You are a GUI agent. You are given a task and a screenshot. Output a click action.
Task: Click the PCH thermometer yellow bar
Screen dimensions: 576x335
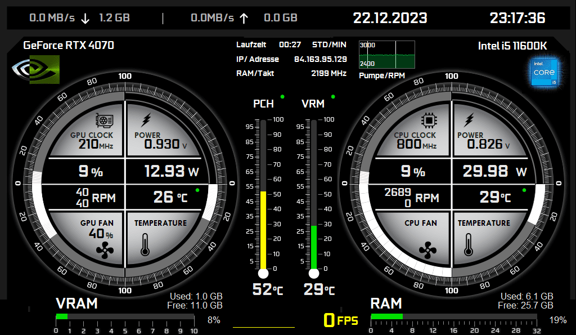pyautogui.click(x=263, y=231)
